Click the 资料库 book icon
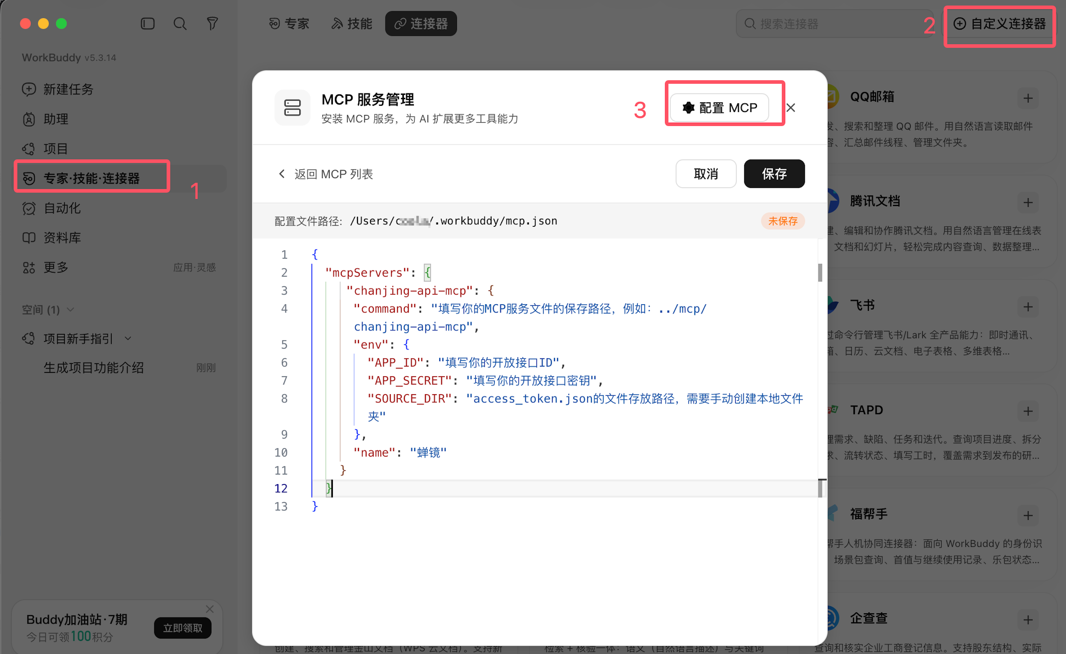This screenshot has height=654, width=1066. pos(29,237)
